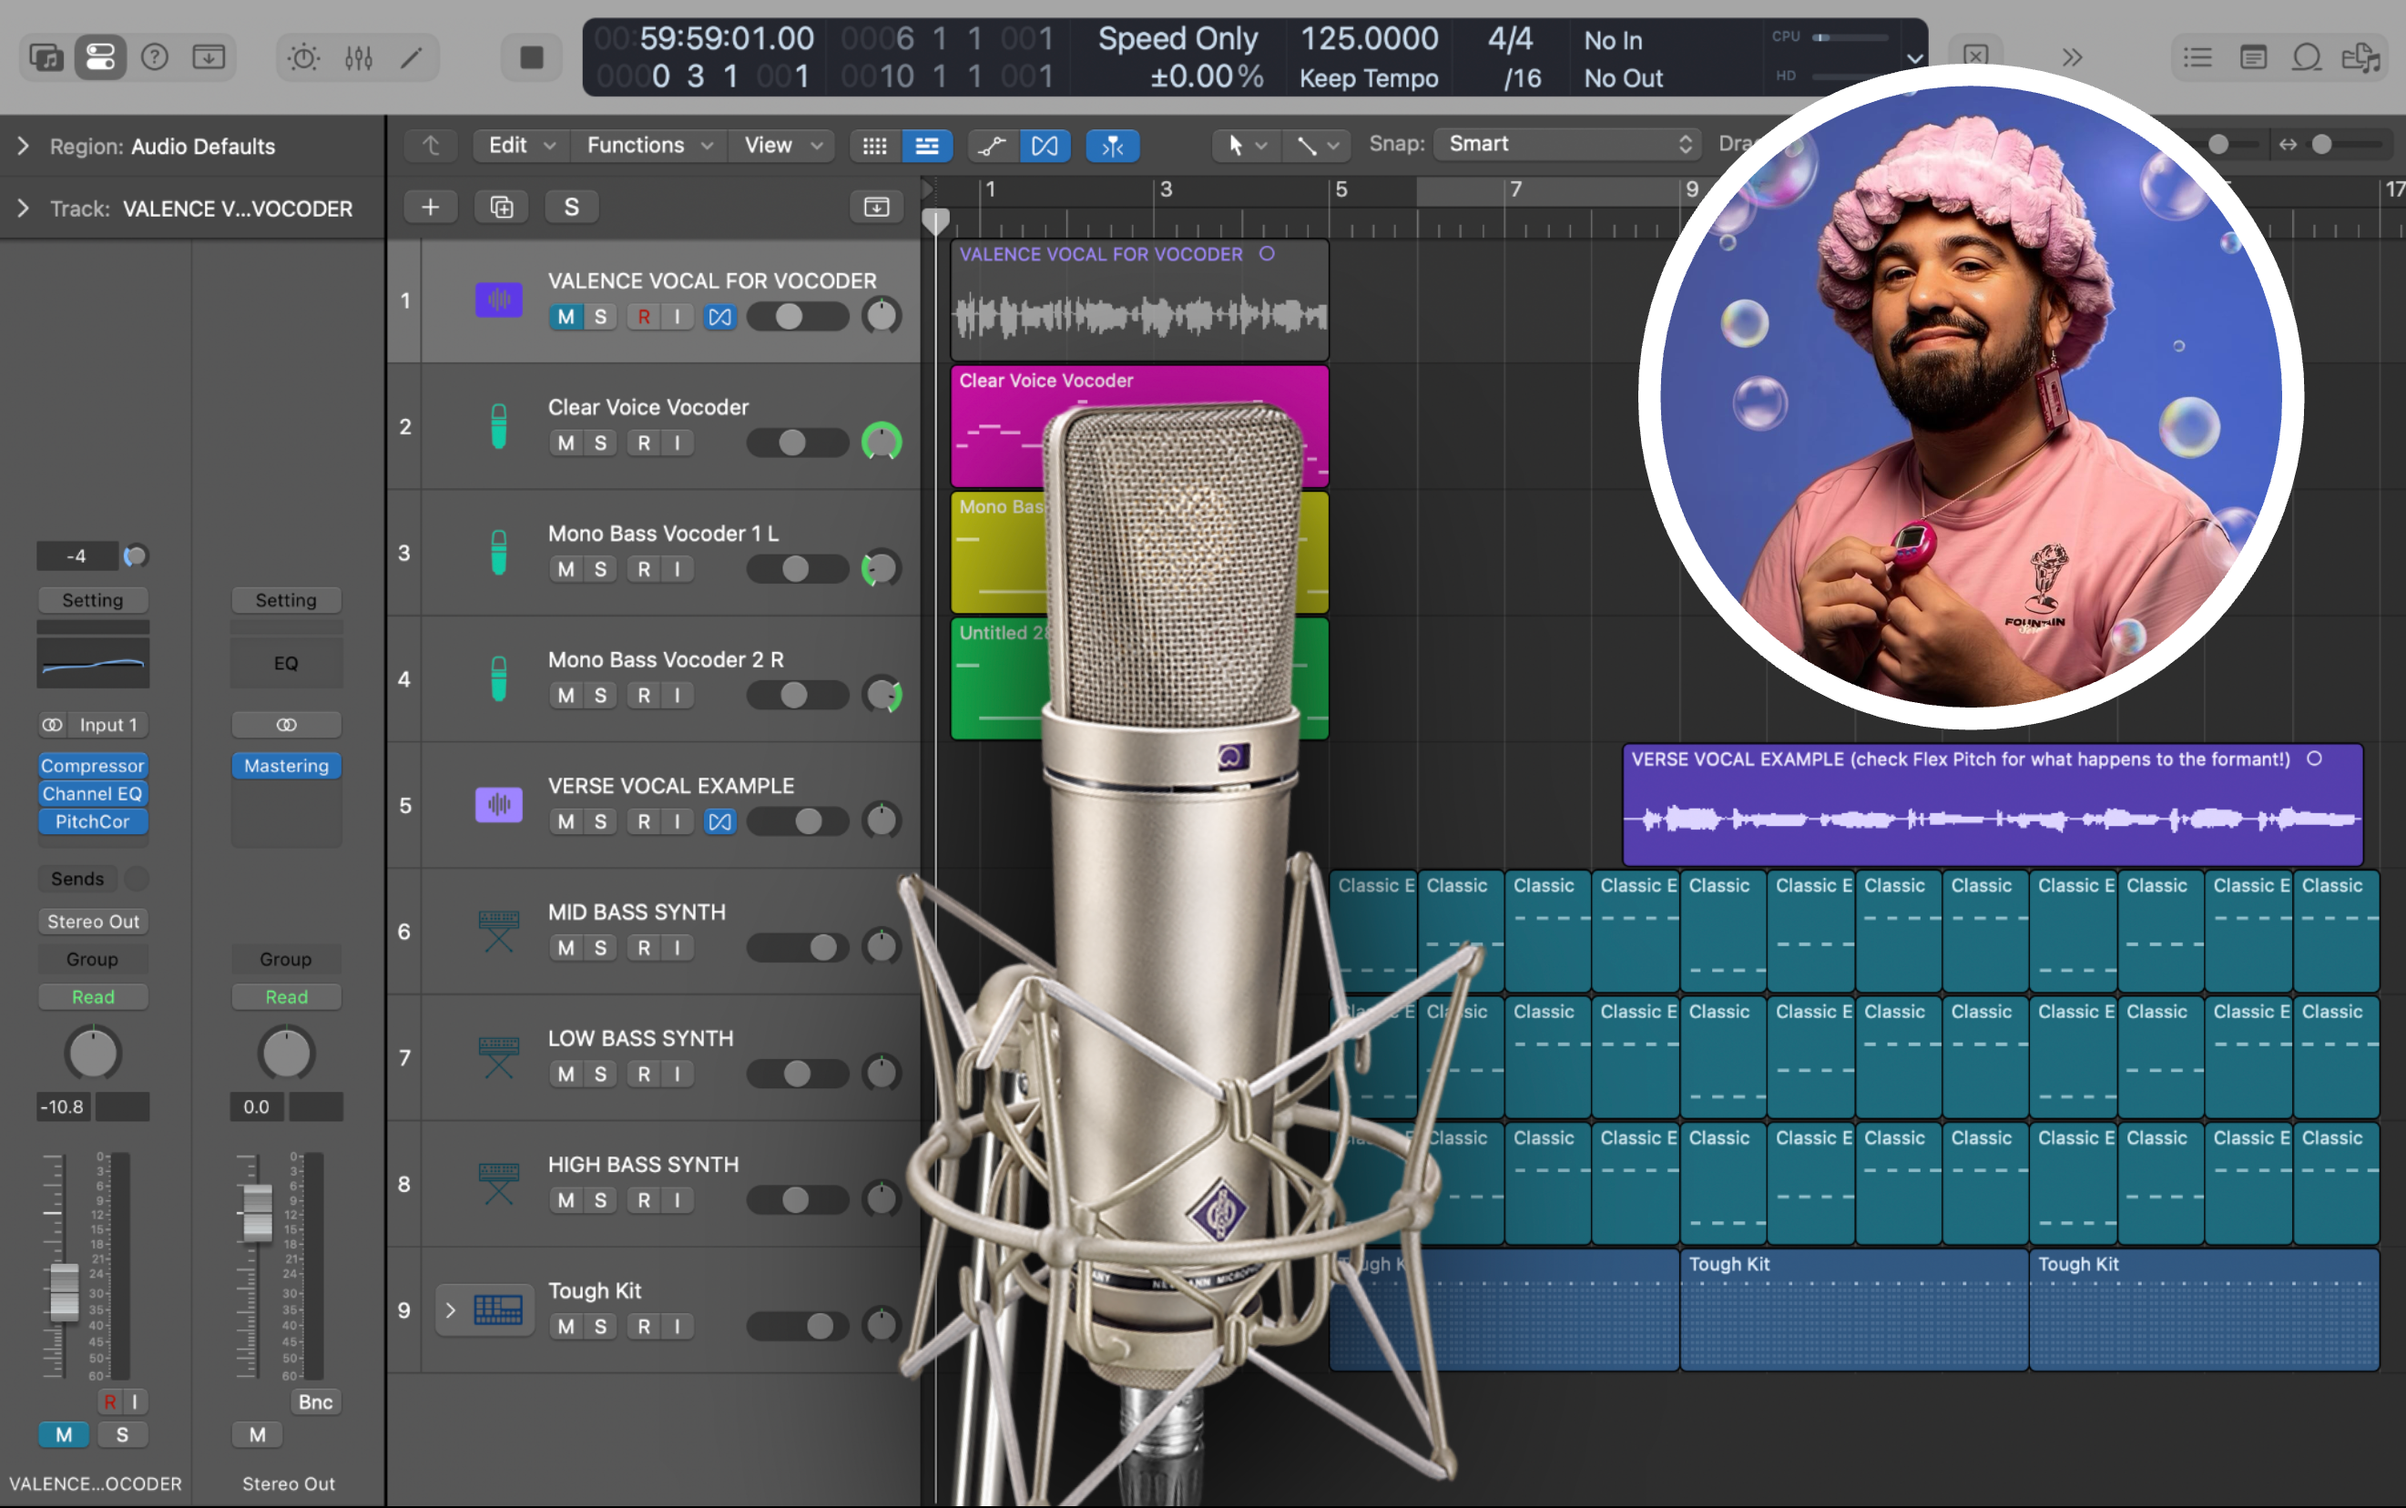This screenshot has width=2406, height=1508.
Task: Open the Channel EQ plugin
Action: pos(92,793)
